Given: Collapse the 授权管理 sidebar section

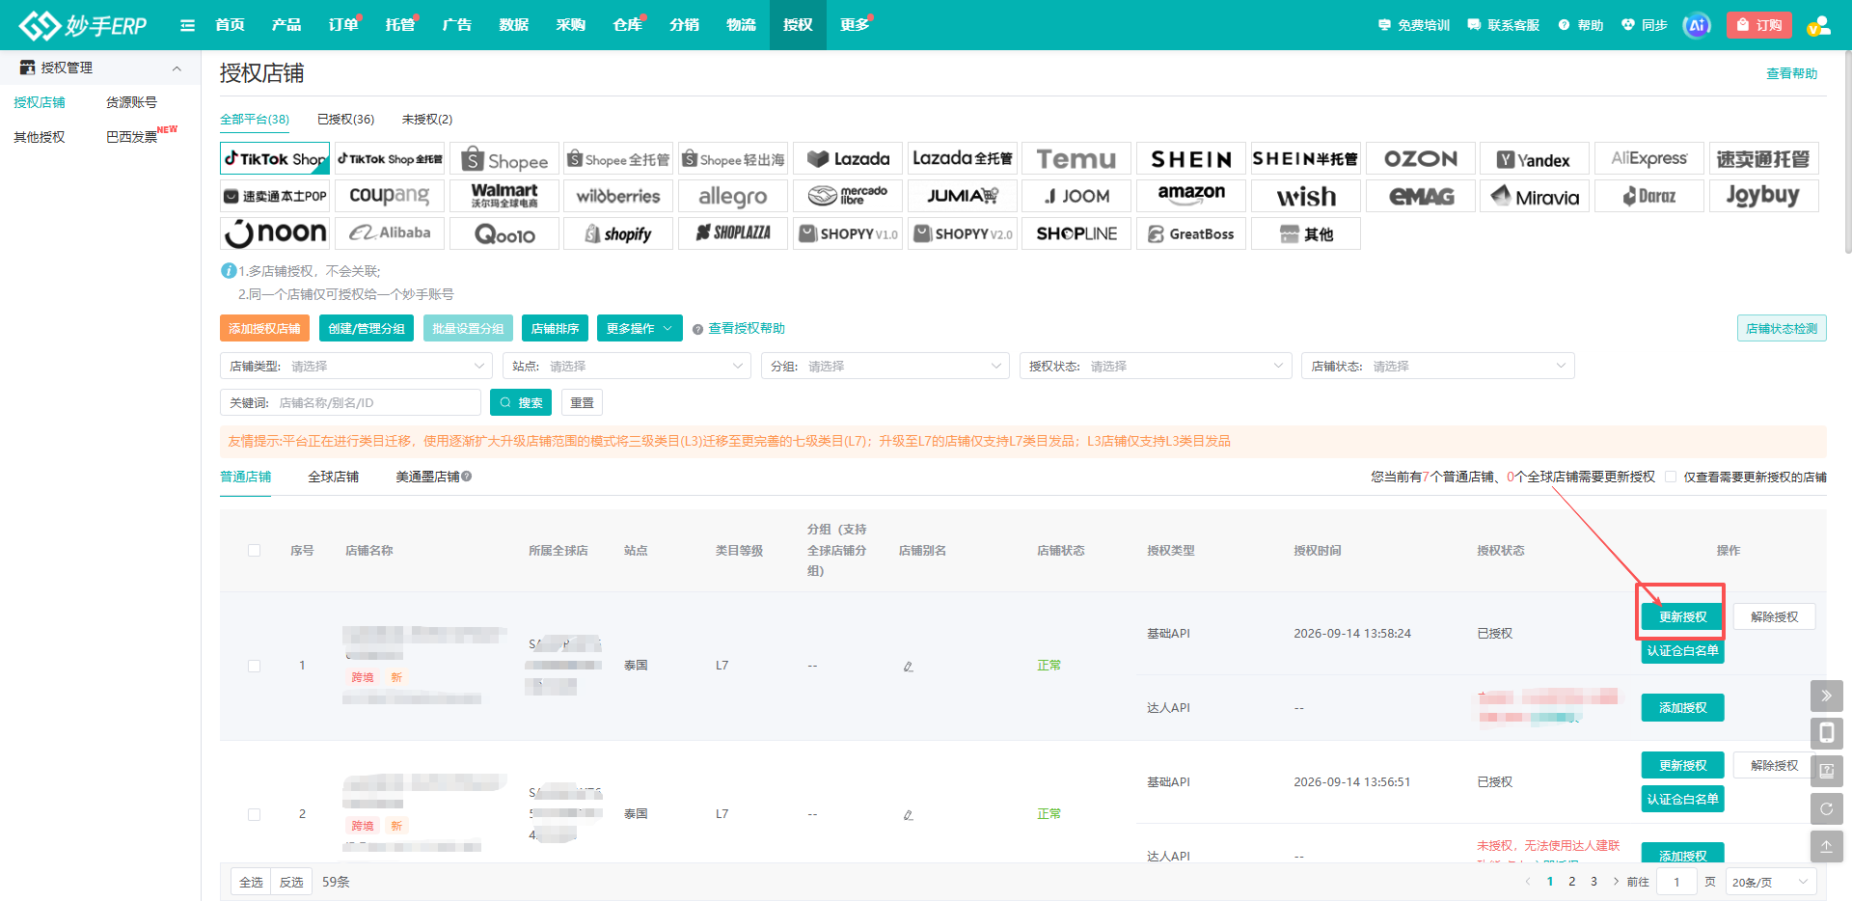Looking at the screenshot, I should coord(177,68).
